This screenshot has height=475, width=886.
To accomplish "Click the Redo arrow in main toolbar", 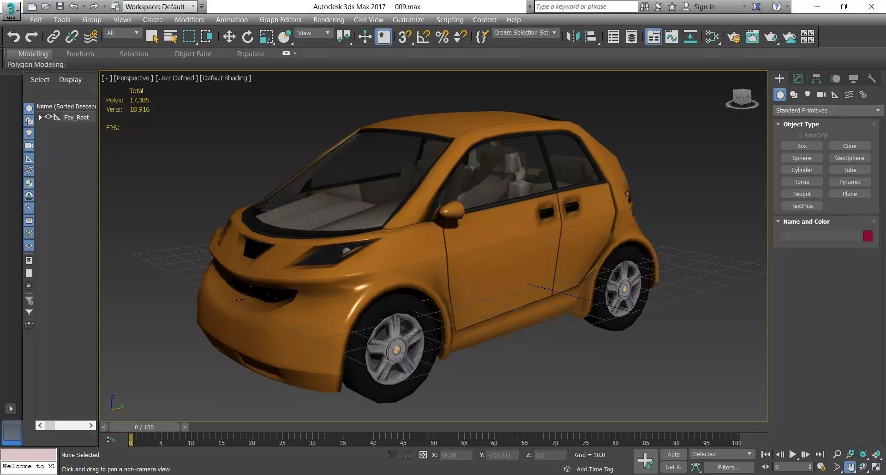I will pyautogui.click(x=31, y=37).
